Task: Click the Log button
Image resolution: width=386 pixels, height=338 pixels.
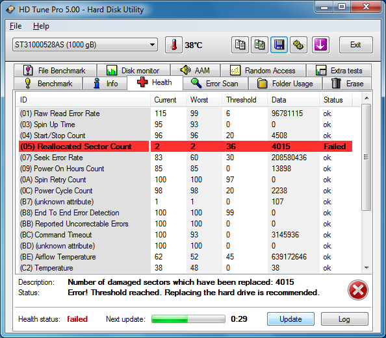Action: pos(344,319)
